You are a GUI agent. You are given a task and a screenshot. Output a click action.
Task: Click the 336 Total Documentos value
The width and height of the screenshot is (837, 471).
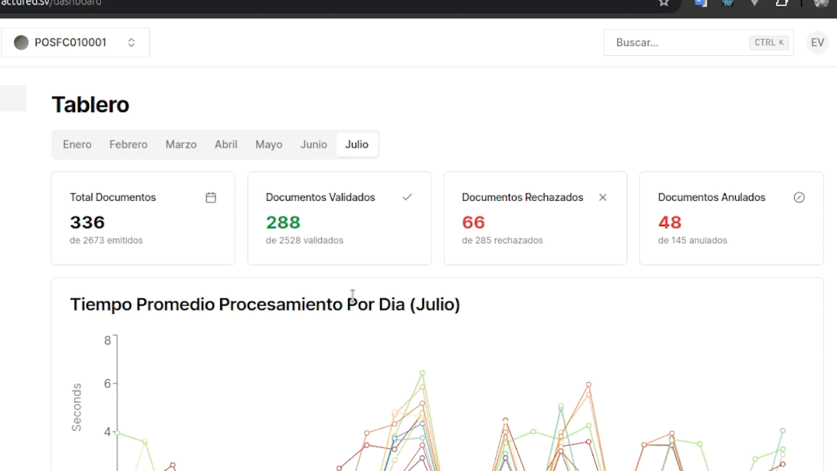[x=87, y=222]
